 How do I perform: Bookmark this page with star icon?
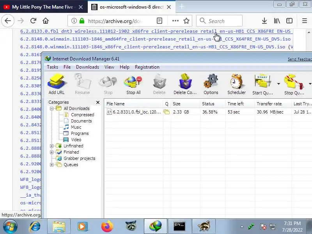pos(186,21)
